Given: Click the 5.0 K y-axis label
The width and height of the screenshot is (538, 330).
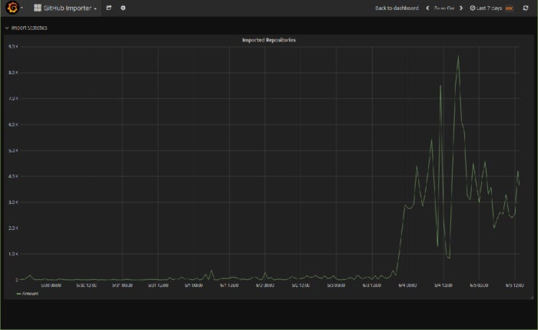Looking at the screenshot, I should pyautogui.click(x=13, y=151).
